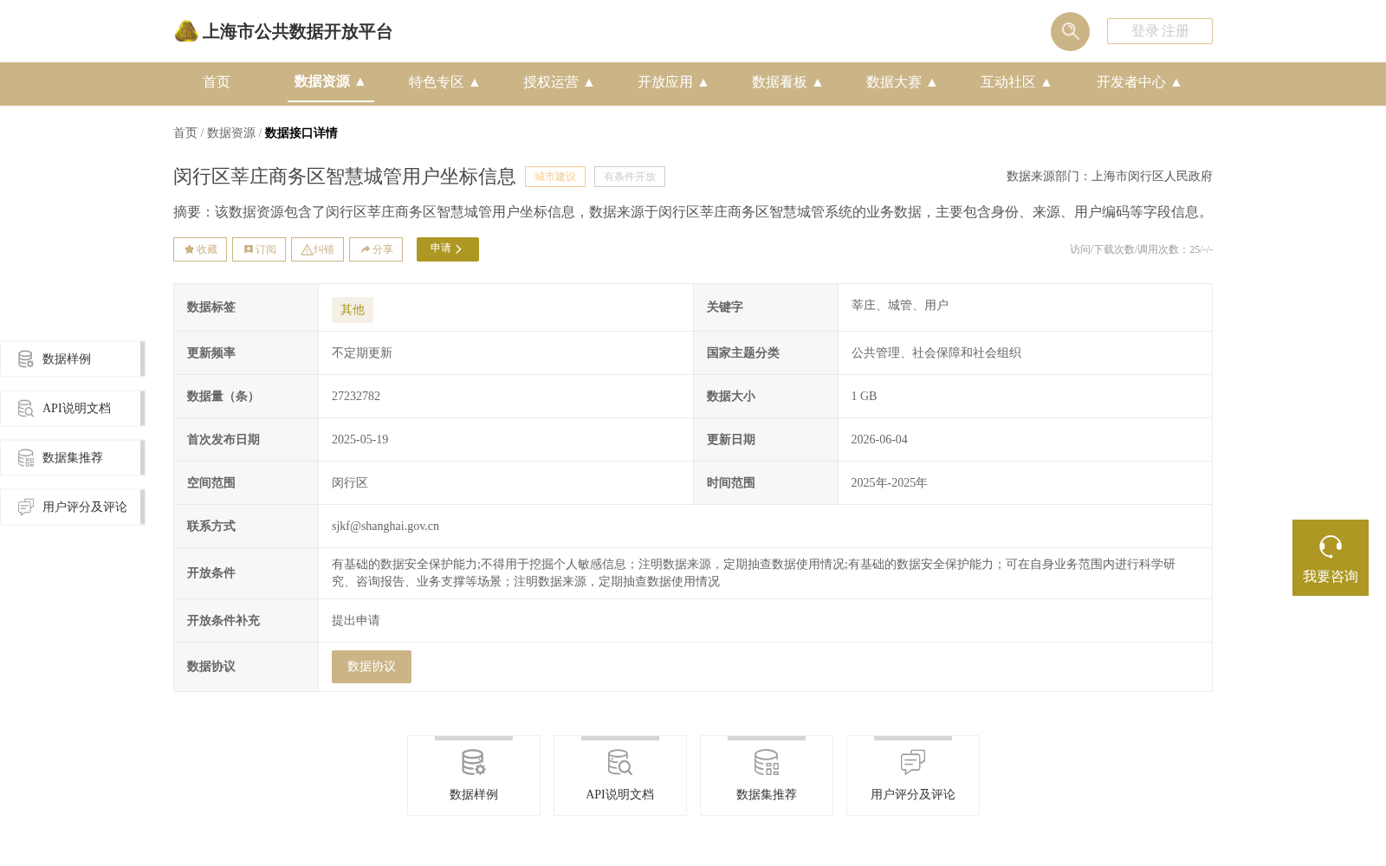This screenshot has height=866, width=1386.
Task: Click the 不定期更新 frequency value
Action: (x=362, y=353)
